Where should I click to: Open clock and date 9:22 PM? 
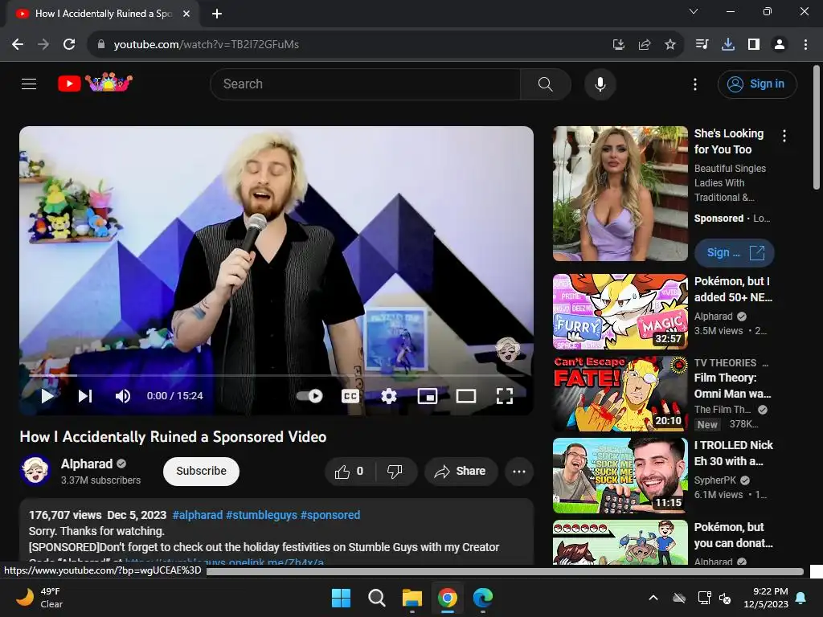(x=766, y=598)
